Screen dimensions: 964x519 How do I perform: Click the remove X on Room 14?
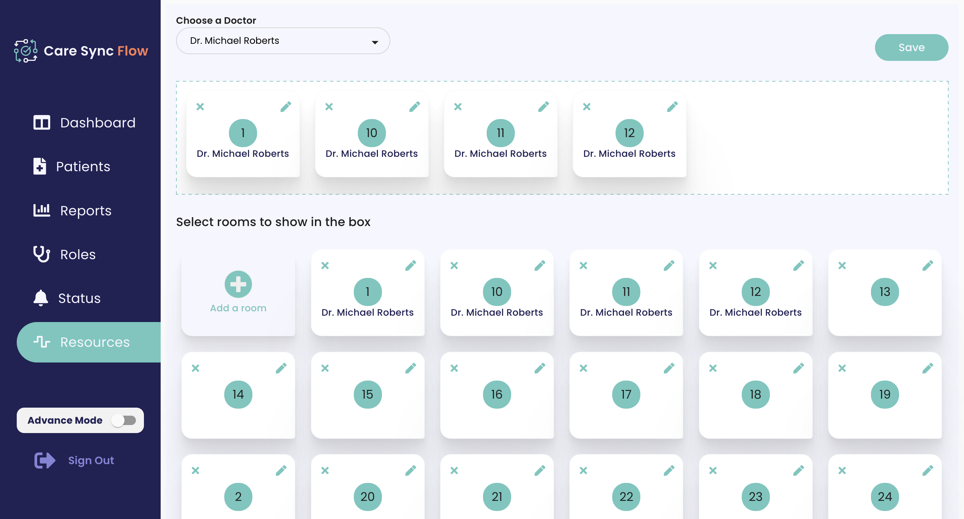pos(196,368)
